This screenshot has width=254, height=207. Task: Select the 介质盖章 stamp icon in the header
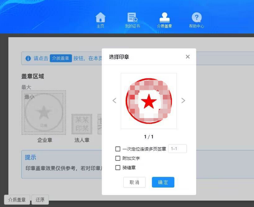(x=164, y=18)
